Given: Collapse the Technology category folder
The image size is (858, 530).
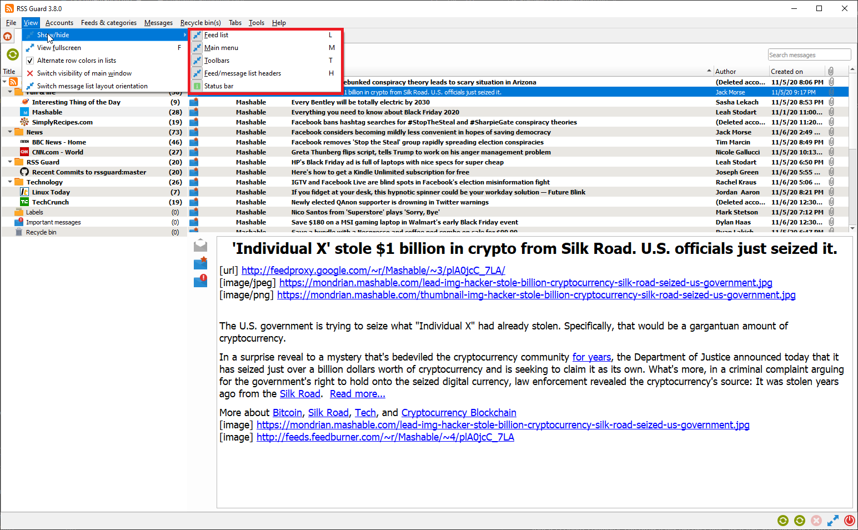Looking at the screenshot, I should pos(10,182).
